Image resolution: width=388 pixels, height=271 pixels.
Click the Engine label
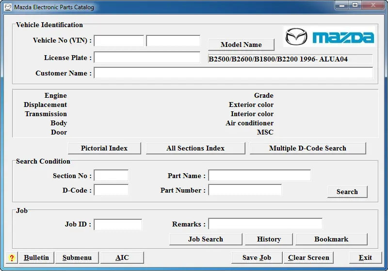pos(56,95)
